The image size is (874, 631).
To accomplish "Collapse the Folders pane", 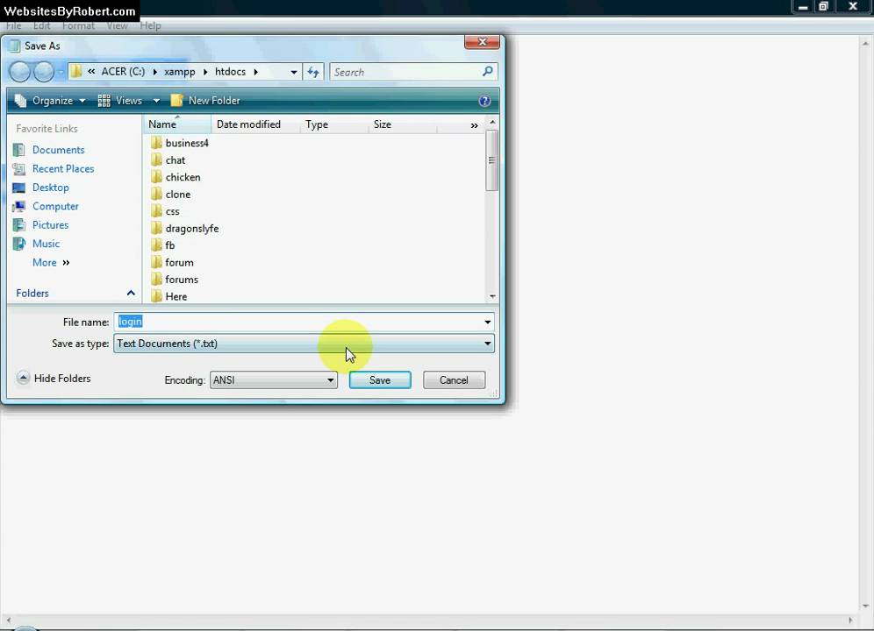I will click(x=131, y=293).
